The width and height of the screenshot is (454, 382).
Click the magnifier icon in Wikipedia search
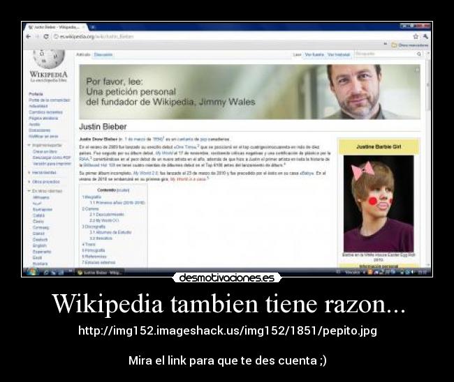pos(419,54)
